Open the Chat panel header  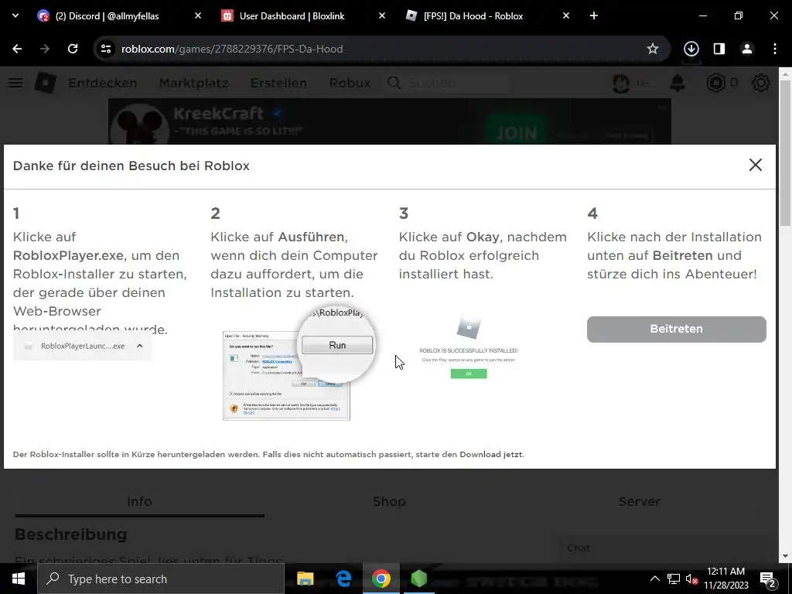click(x=661, y=548)
